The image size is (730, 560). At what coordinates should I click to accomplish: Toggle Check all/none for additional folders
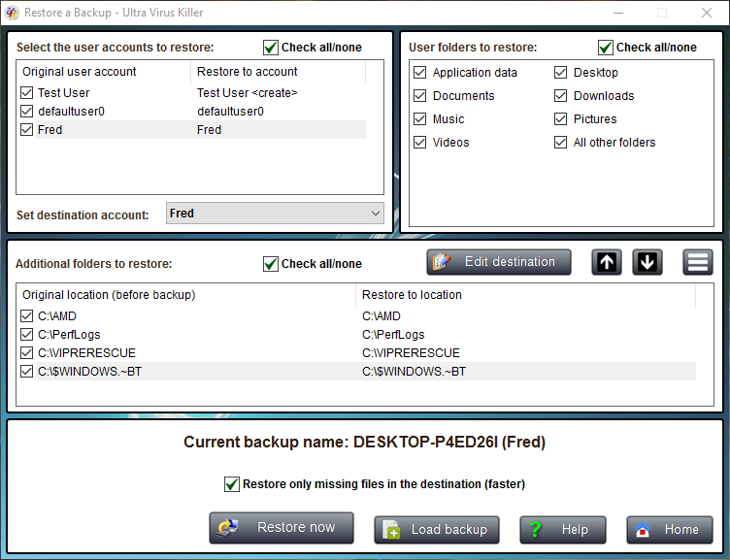click(271, 264)
